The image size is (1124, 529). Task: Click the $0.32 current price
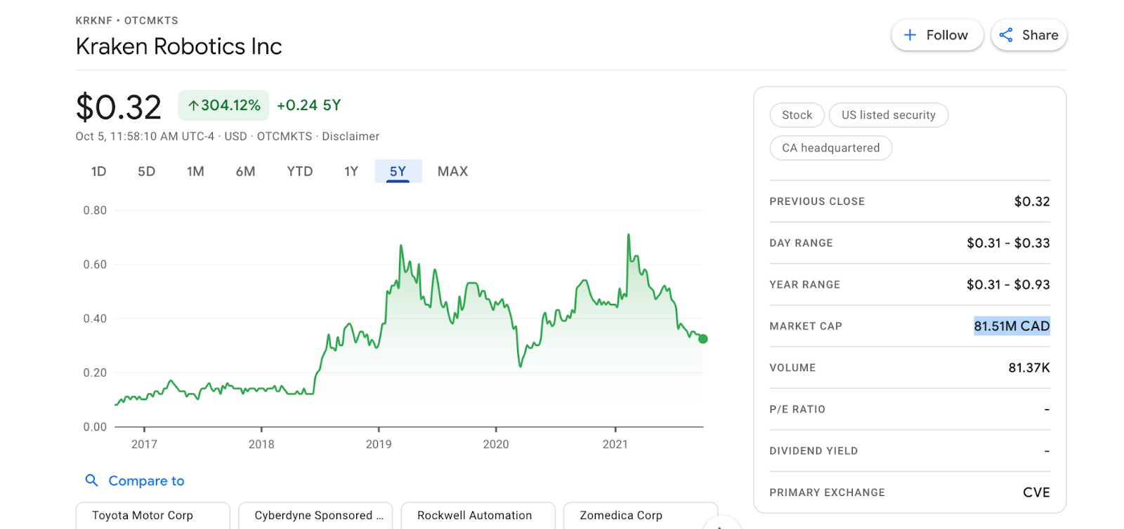119,107
